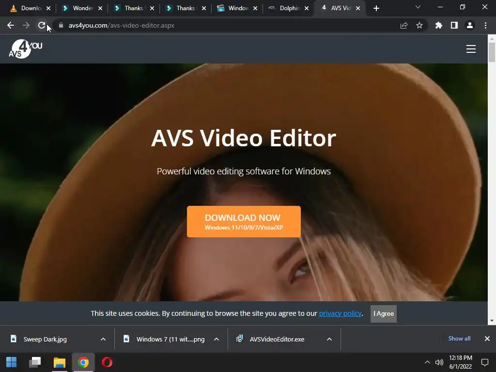Screen dimensions: 496x372
Task: Open a new tab with plus button
Action: tap(376, 8)
